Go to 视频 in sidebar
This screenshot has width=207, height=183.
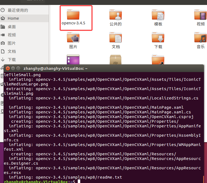click(x=24, y=35)
